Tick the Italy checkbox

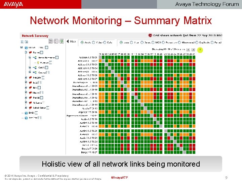[39, 88]
